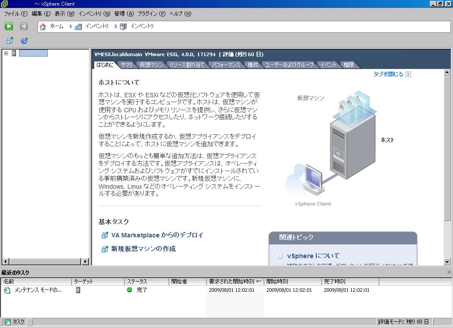Click the vSphere topic document icon
The height and width of the screenshot is (328, 453).
tap(280, 256)
